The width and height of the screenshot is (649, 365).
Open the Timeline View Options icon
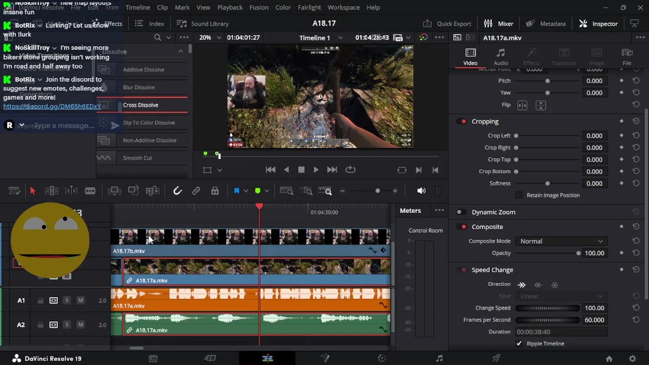(x=14, y=191)
